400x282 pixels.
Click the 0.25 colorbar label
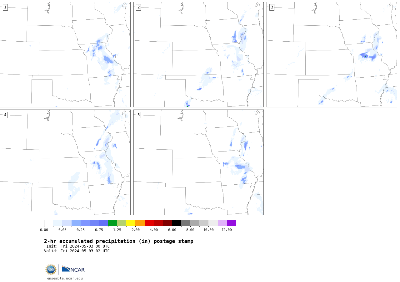pos(81,230)
